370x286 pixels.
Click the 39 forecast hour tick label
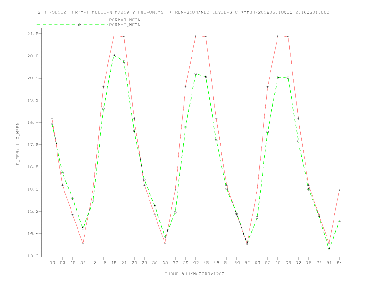[185, 263]
